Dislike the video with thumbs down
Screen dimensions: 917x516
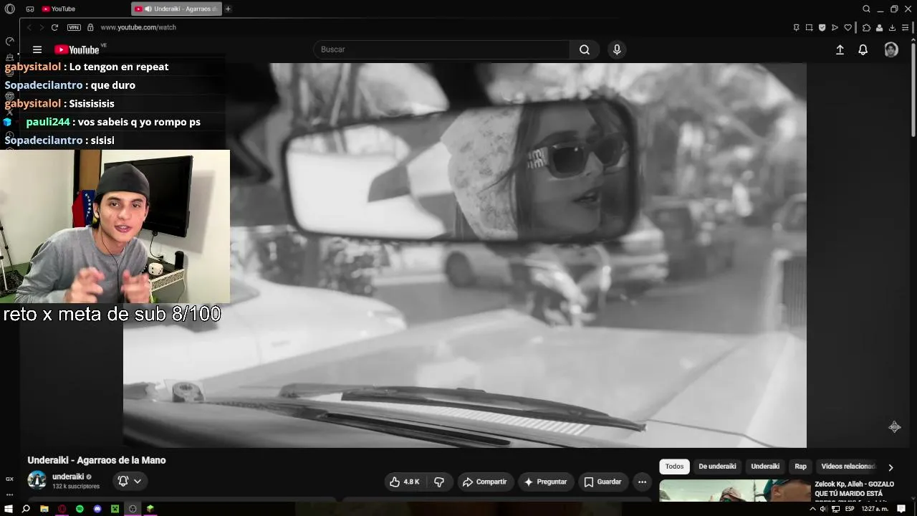(x=439, y=482)
